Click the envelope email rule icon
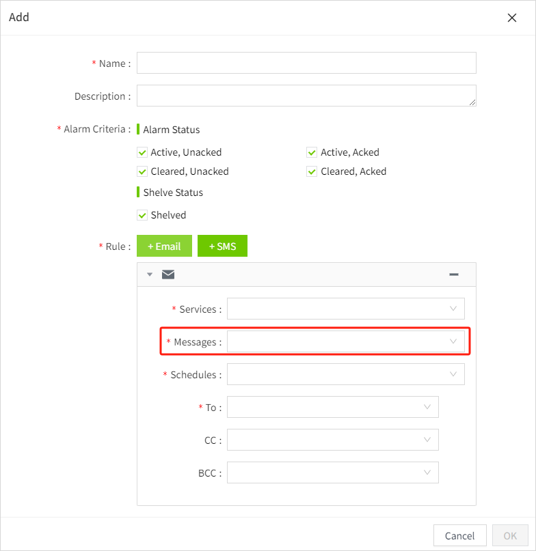Screen dimensions: 536x551 168,274
